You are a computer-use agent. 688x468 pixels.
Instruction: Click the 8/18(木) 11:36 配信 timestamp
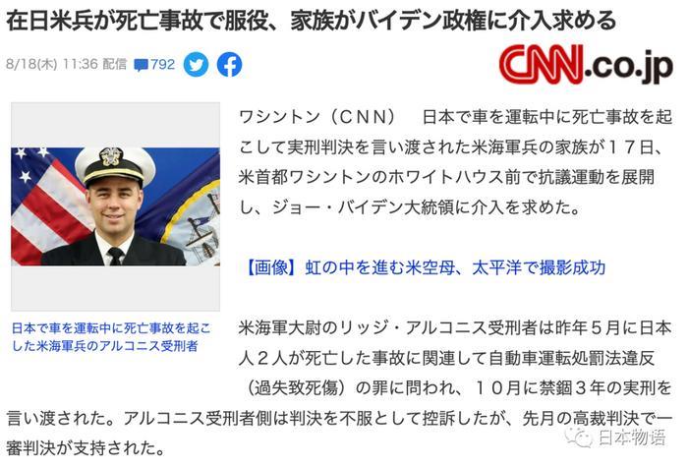tap(66, 65)
